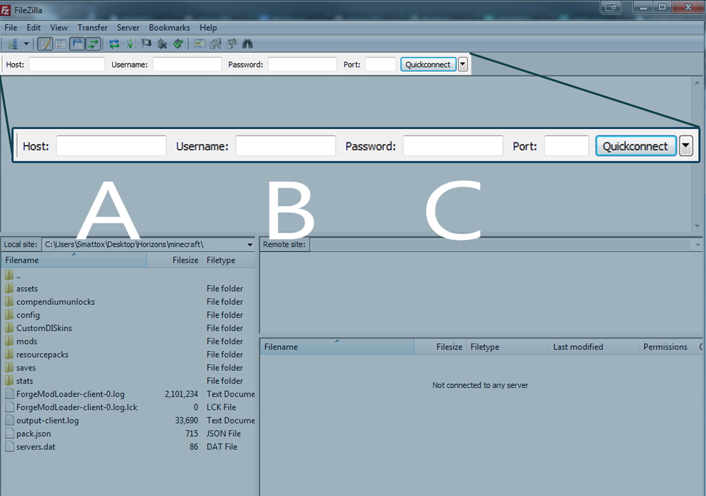Toggle the message log display
The height and width of the screenshot is (496, 706).
[45, 44]
